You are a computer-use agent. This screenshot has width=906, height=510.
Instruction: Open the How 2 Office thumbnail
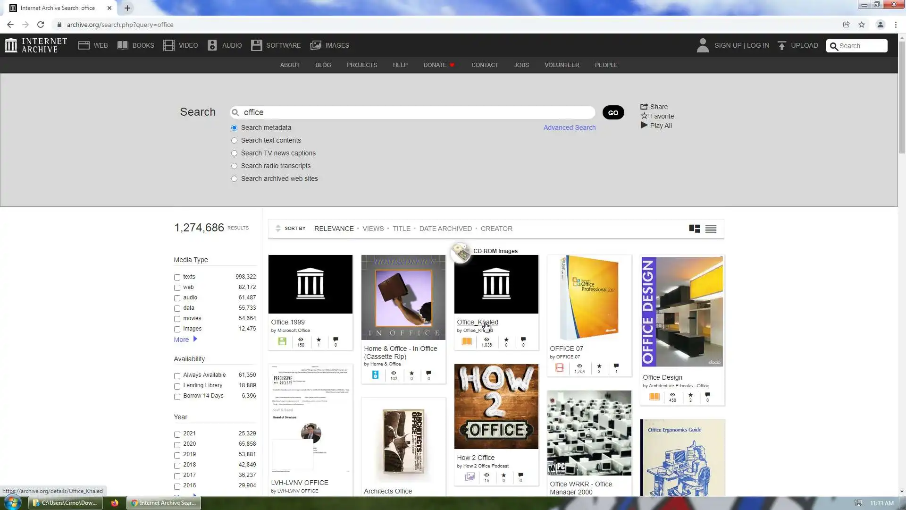tap(496, 406)
